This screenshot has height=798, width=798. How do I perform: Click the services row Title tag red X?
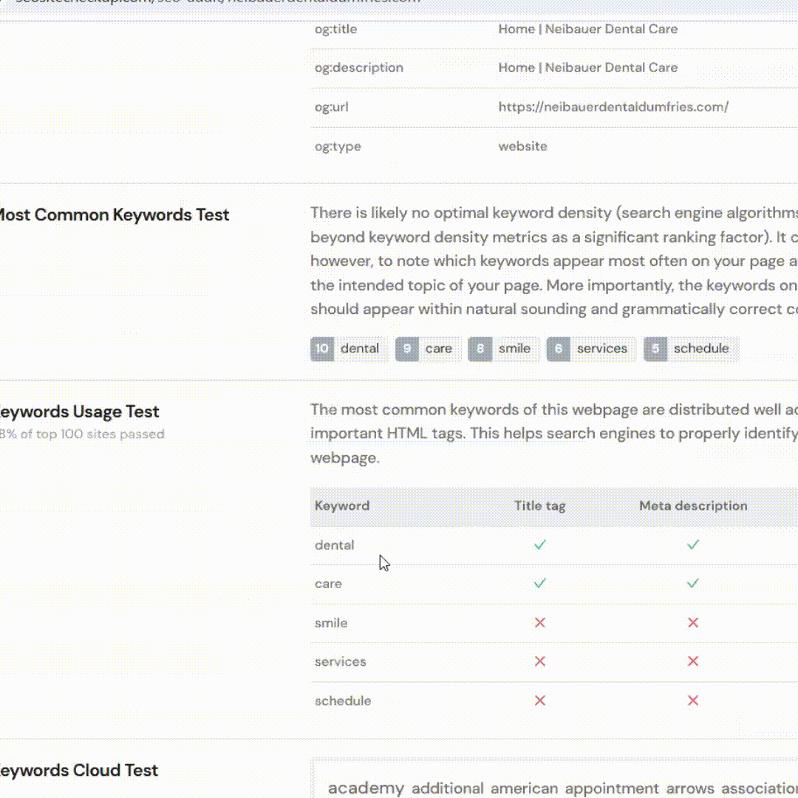pos(540,661)
